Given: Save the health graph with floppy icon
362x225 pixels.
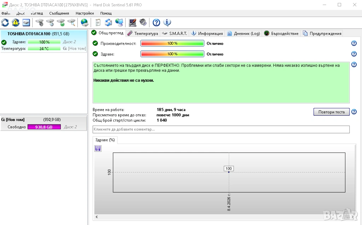Looking at the screenshot, I should pos(98,149).
